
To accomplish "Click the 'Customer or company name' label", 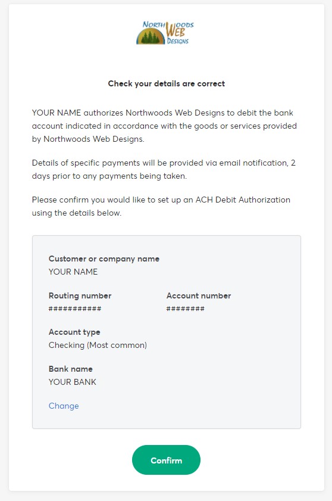I will 104,259.
